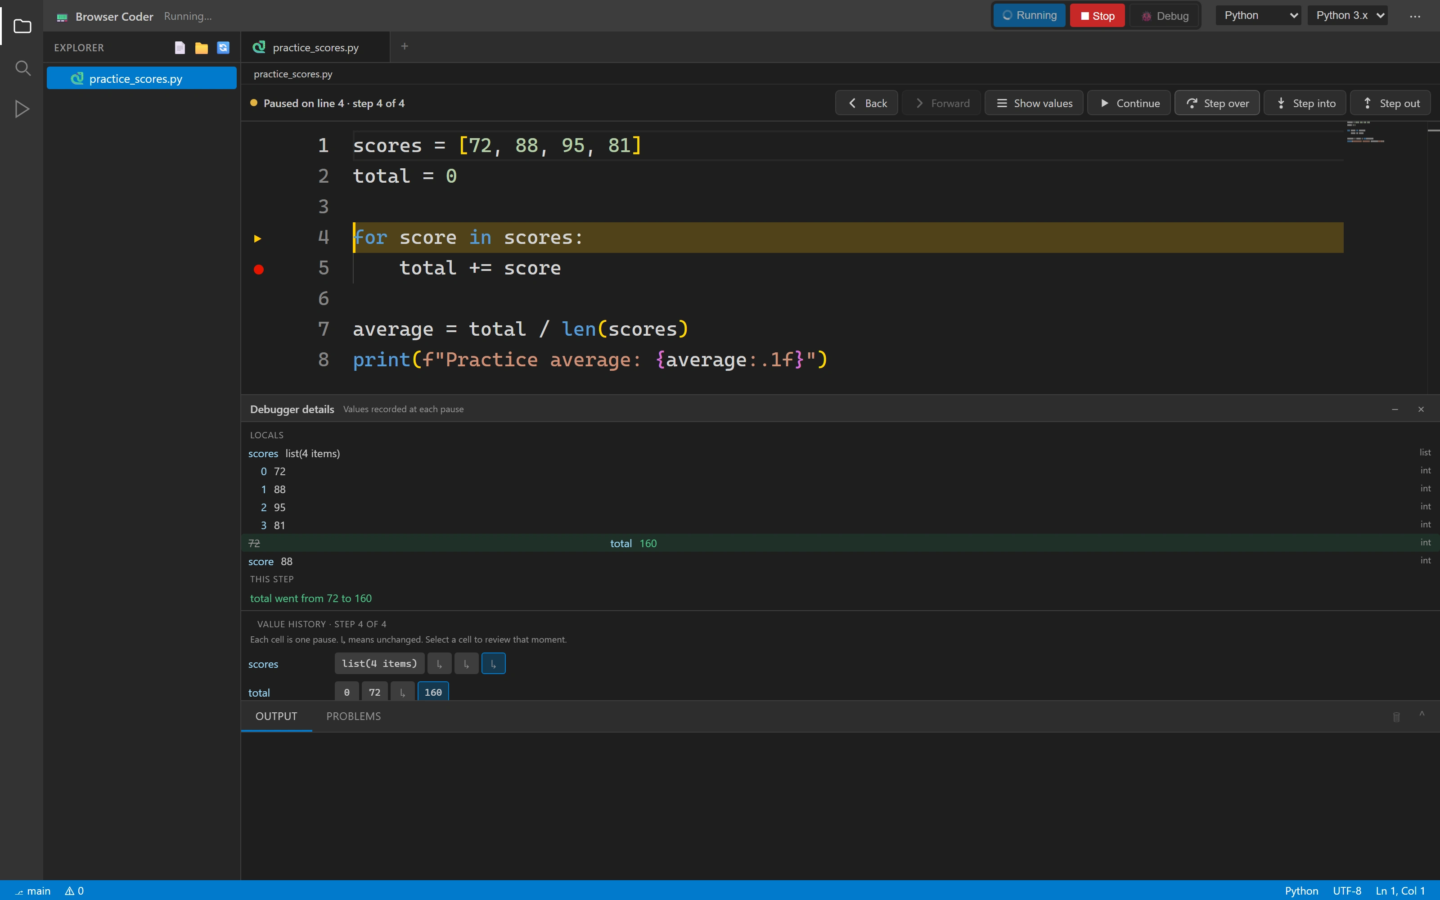
Task: Continue program execution
Action: (x=1129, y=103)
